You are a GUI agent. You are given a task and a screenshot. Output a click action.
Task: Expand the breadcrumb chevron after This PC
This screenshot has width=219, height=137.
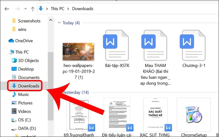68,9
